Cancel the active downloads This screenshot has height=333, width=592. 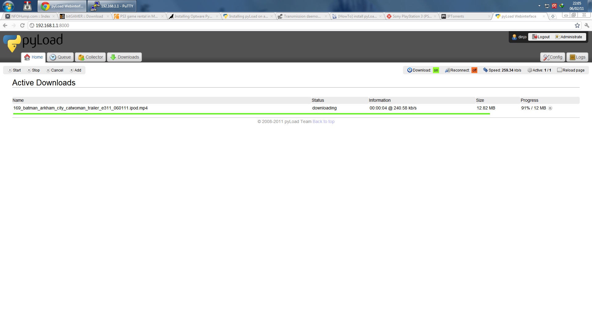point(55,70)
